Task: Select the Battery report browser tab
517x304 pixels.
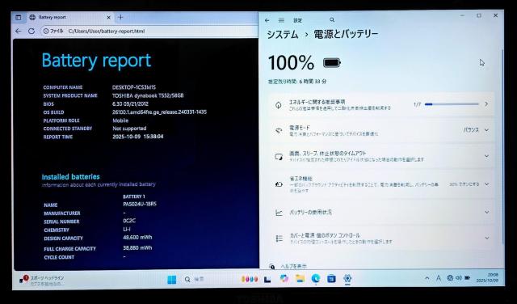Action: tap(70, 18)
